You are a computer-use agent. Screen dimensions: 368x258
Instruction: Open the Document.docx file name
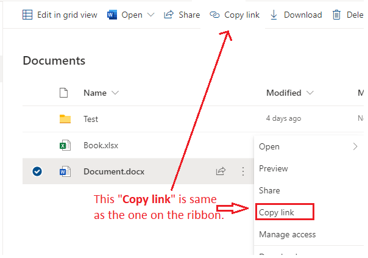tap(114, 171)
